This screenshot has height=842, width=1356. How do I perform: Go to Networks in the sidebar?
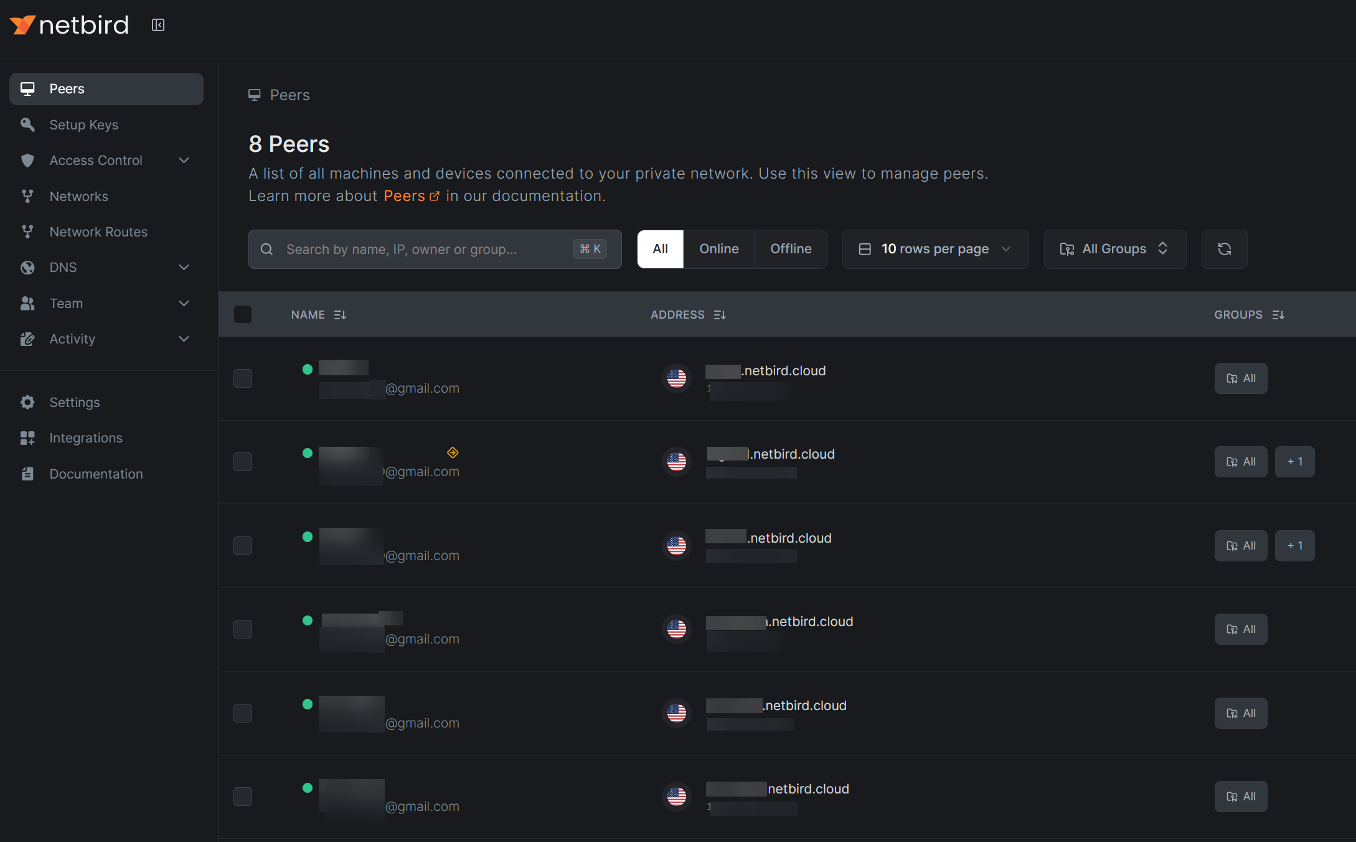click(106, 196)
